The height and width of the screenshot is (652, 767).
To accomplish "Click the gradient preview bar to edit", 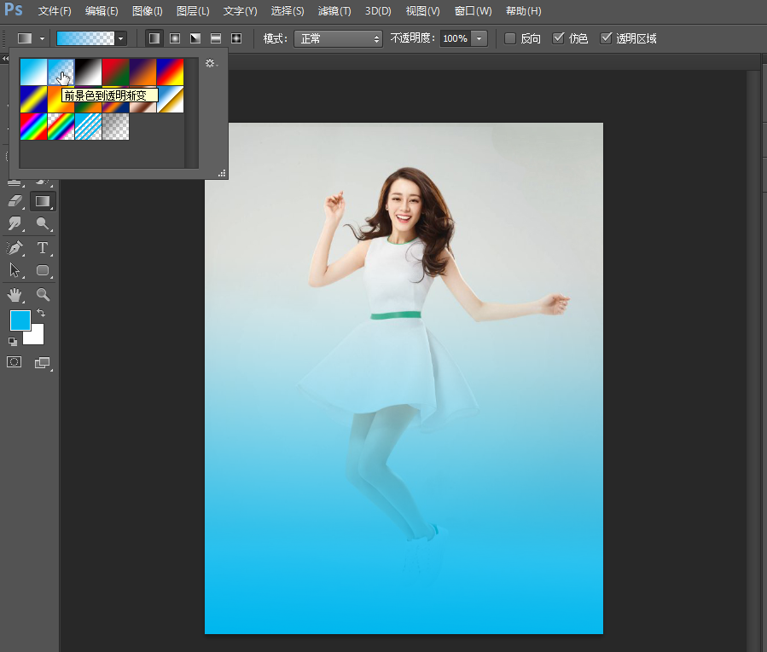I will (x=85, y=38).
